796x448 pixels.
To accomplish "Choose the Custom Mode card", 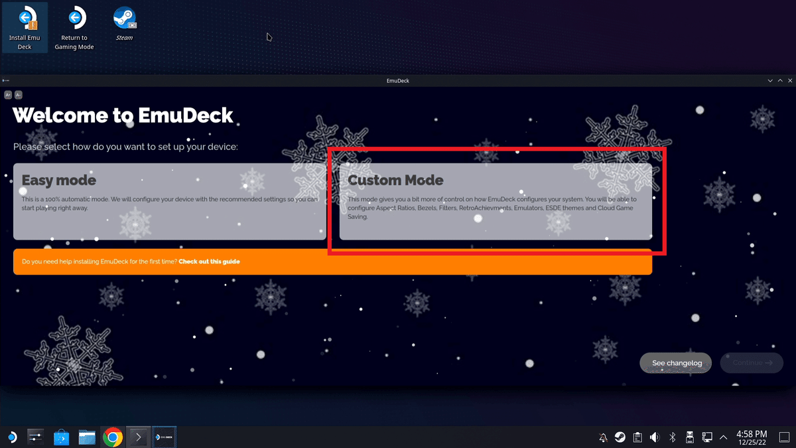I will coord(496,201).
